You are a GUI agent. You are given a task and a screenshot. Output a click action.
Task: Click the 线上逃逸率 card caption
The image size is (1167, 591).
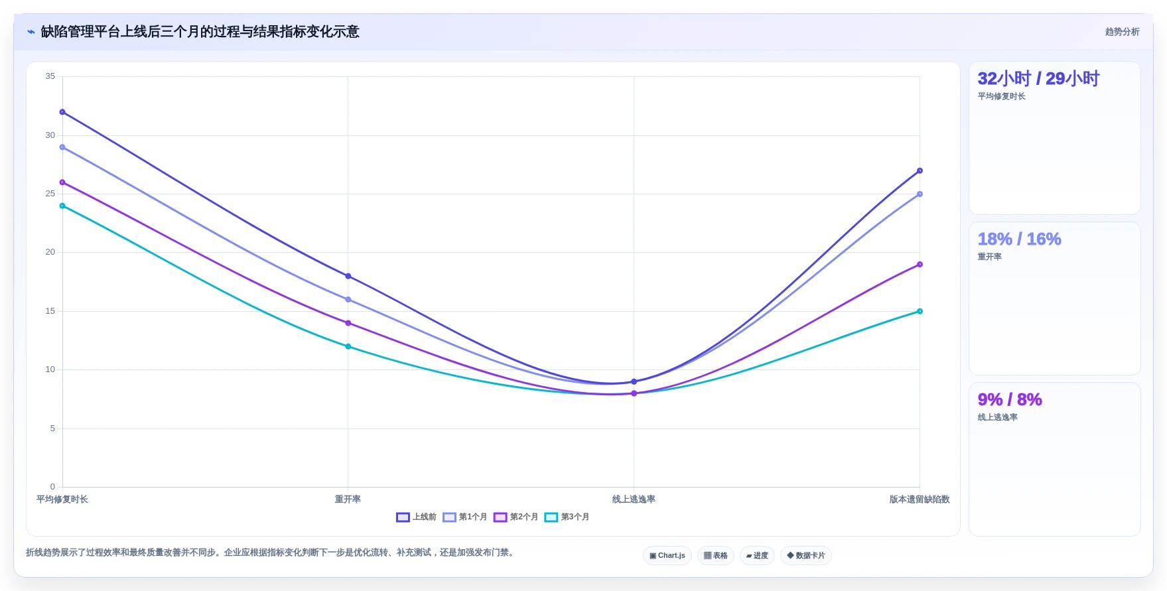997,418
